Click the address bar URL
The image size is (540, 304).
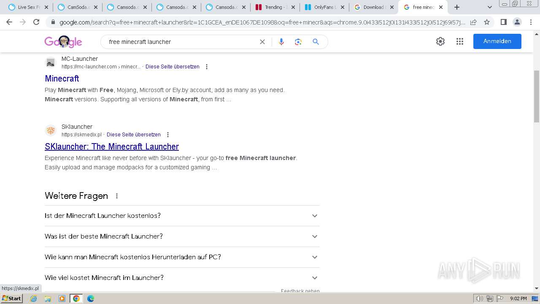pos(262,22)
